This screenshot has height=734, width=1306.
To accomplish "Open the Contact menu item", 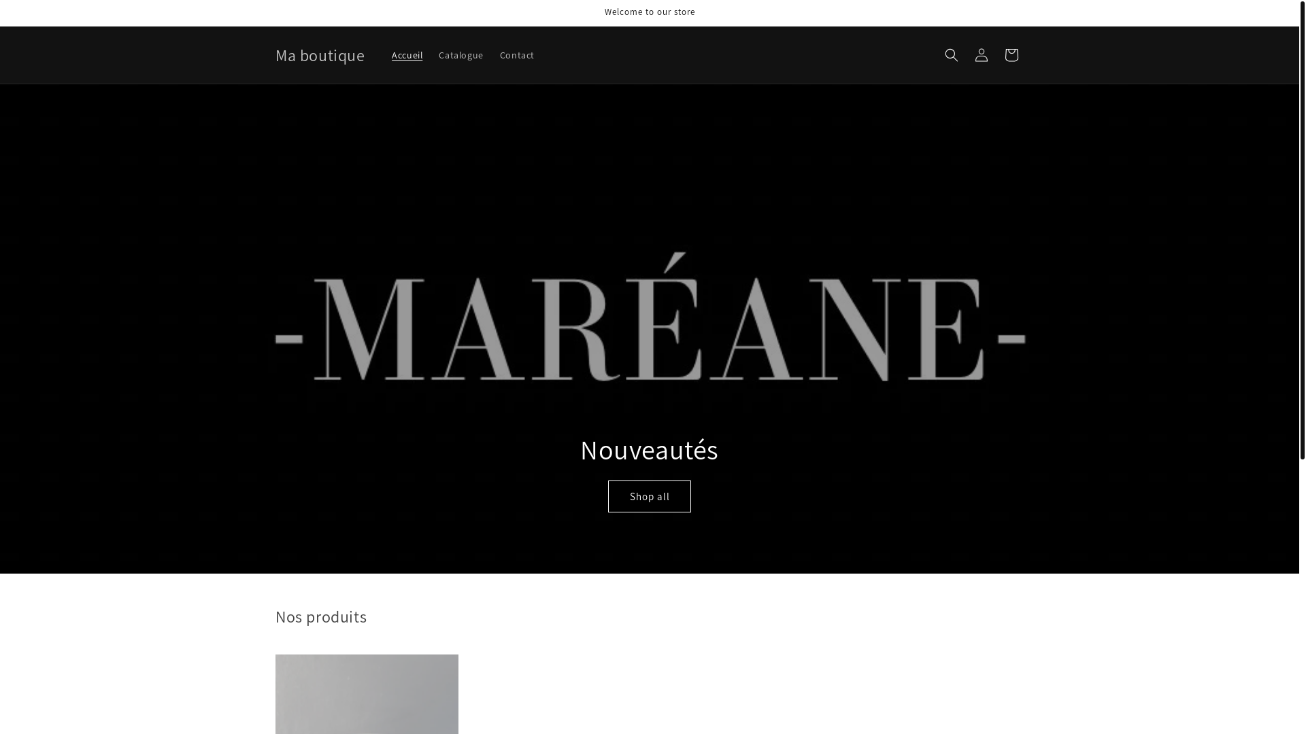I will (517, 55).
